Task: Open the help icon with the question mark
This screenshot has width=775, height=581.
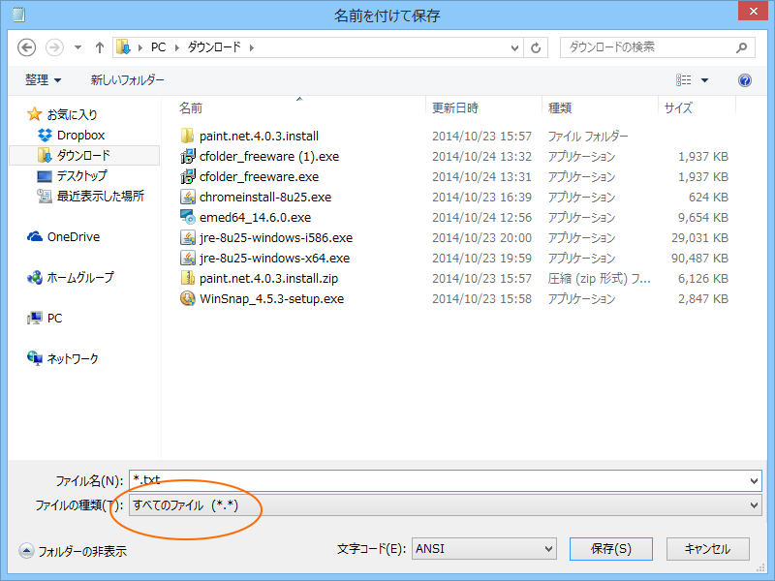Action: (743, 80)
